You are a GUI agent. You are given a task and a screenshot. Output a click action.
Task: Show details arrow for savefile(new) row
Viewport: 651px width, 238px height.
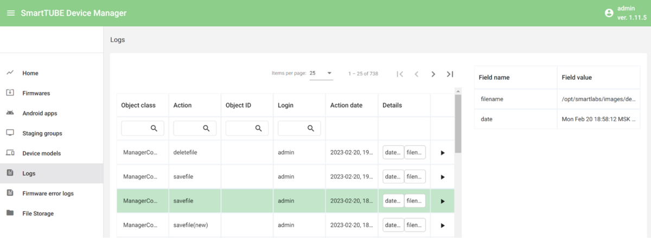(443, 225)
